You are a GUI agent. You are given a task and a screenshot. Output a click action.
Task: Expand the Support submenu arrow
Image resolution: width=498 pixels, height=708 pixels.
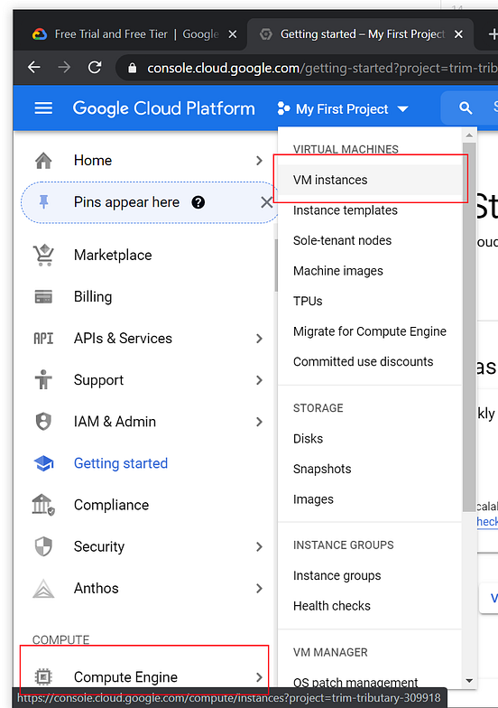pyautogui.click(x=259, y=380)
